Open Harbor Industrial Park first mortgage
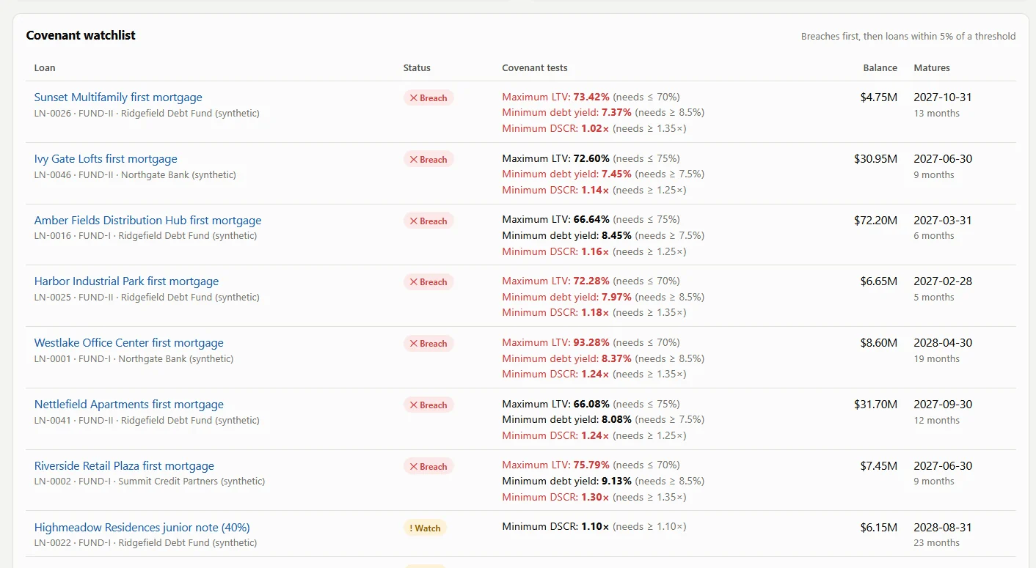The width and height of the screenshot is (1036, 568). [x=126, y=281]
